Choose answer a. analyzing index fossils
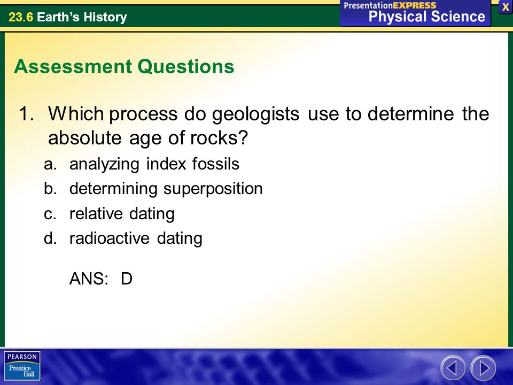The width and height of the screenshot is (513, 385). pos(142,164)
